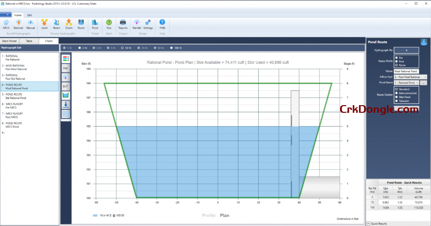Run the batch computation
431x226 pixels.
(109, 23)
